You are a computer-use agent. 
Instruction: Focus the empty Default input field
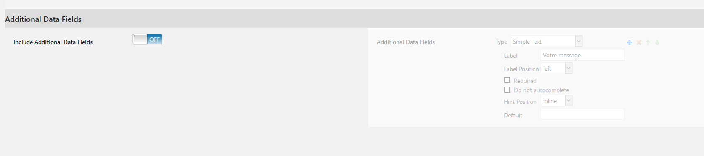(582, 114)
